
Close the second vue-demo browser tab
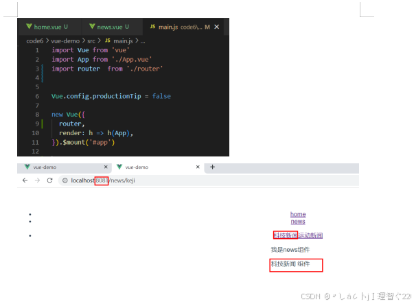pyautogui.click(x=198, y=167)
